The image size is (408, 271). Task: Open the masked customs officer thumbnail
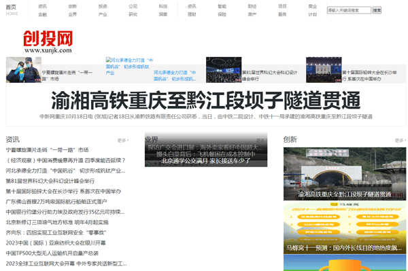(x=24, y=70)
